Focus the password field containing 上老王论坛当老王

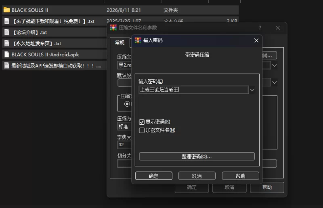coord(194,90)
